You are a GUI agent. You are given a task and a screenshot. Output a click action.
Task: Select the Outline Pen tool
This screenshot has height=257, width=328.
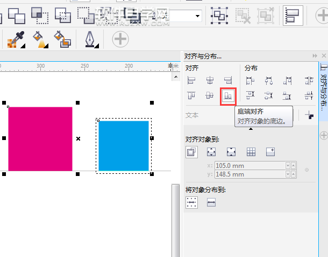[x=91, y=40]
